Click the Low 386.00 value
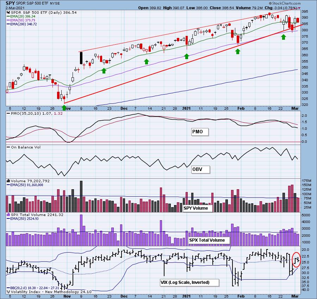 197,8
